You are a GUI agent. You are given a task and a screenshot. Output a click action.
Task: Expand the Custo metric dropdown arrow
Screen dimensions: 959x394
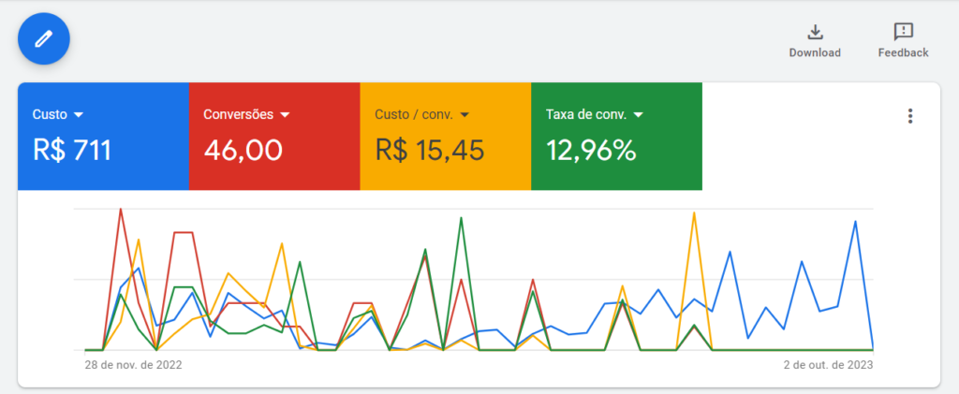(x=78, y=115)
